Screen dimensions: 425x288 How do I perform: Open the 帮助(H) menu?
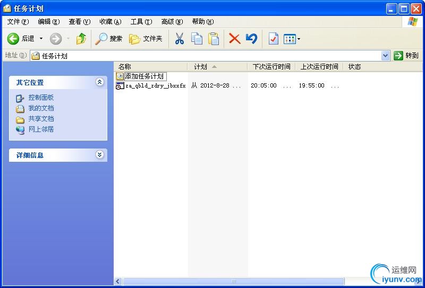tap(203, 22)
